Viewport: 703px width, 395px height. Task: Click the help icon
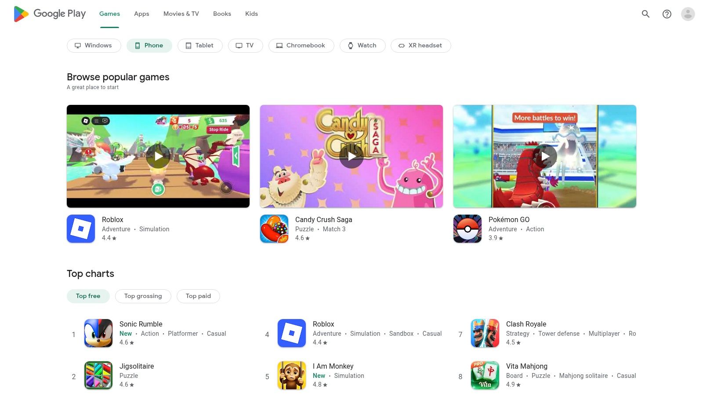[x=667, y=14]
